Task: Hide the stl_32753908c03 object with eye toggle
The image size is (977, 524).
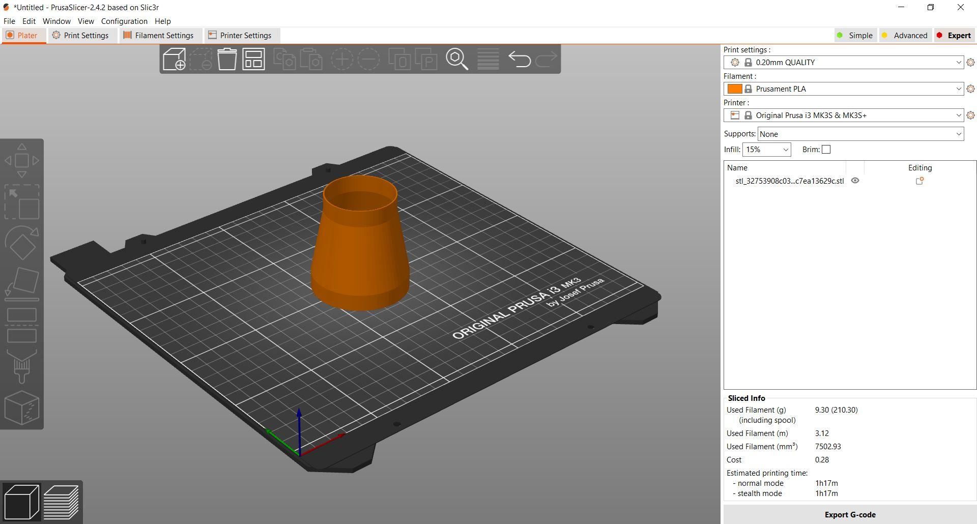Action: click(x=854, y=181)
